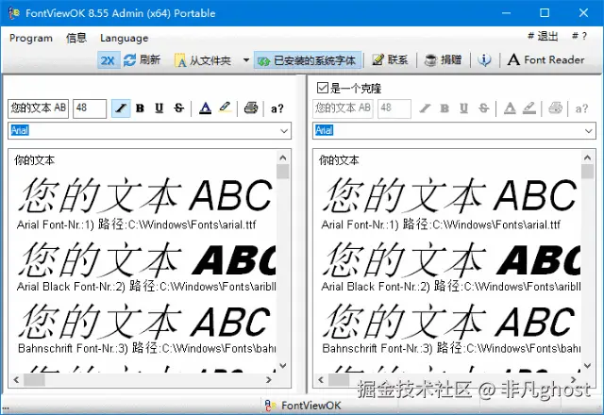The width and height of the screenshot is (604, 415).
Task: Select Arial Black Font-Nr.:2 in left list
Action: point(146,287)
